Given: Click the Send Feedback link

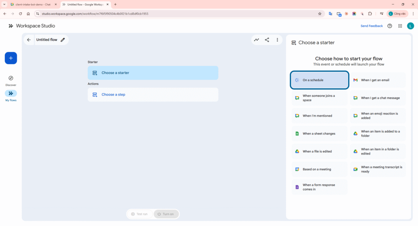Looking at the screenshot, I should point(371,26).
